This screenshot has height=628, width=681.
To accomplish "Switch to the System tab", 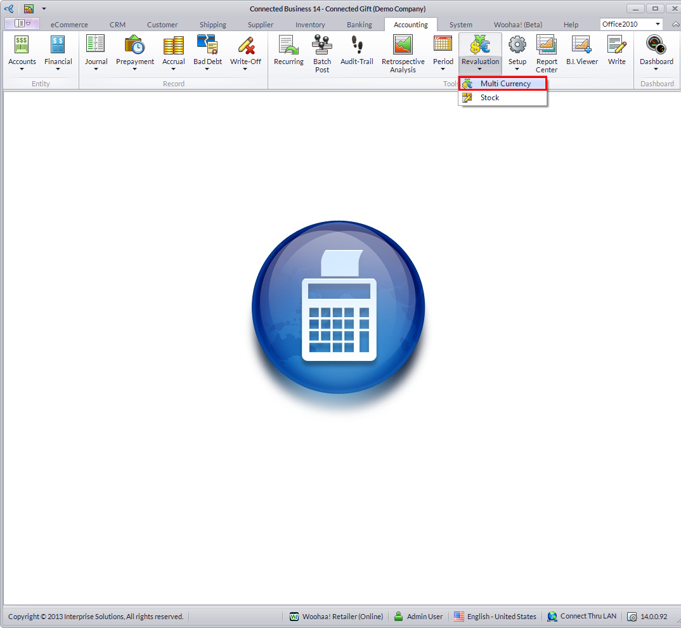I will (x=460, y=25).
